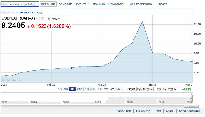Expand the Technical Indicators dropdown

coord(109,4)
